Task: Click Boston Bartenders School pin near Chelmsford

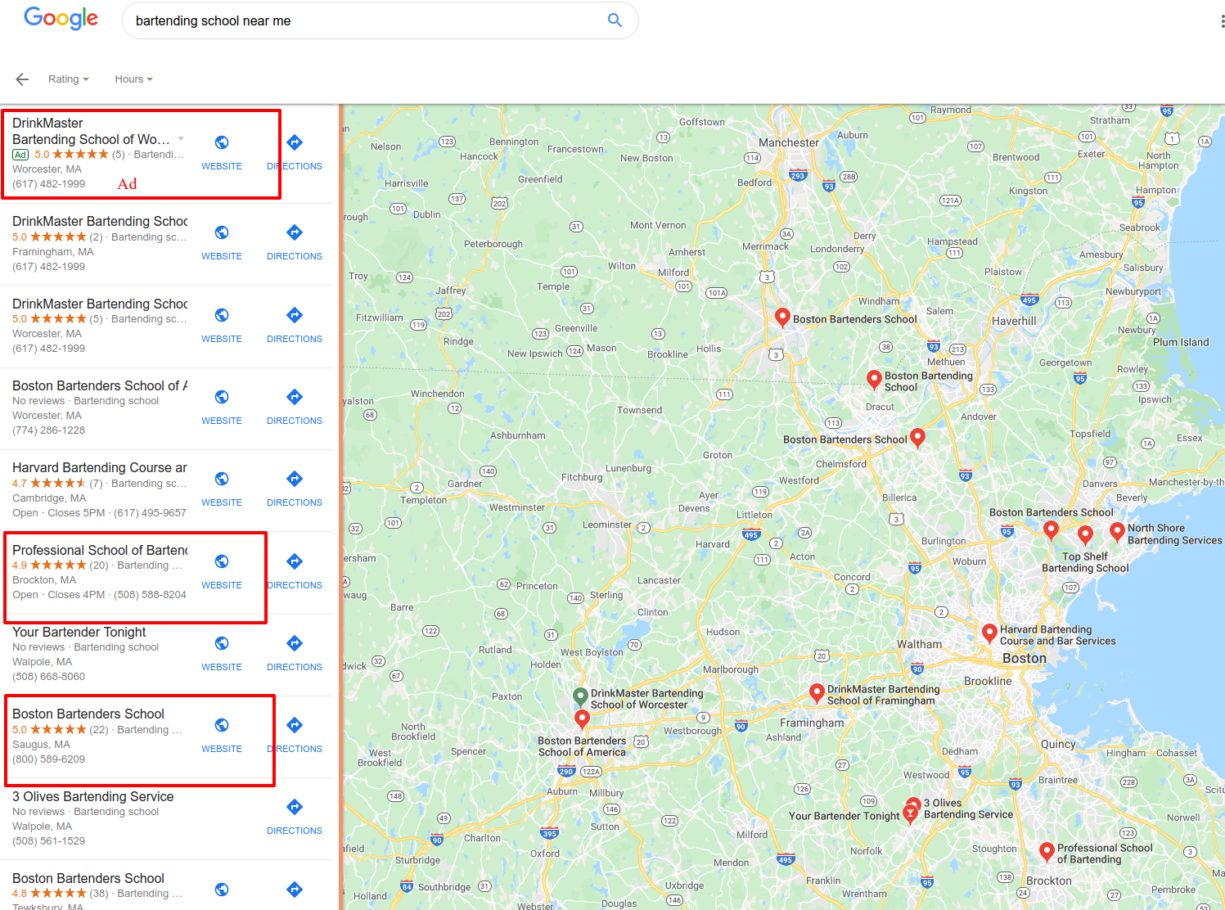Action: click(x=918, y=438)
